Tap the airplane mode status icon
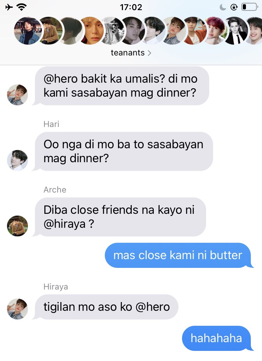The image size is (262, 361). [9, 7]
